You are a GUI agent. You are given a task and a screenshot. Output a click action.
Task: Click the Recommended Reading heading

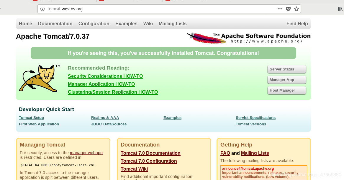[x=99, y=68]
